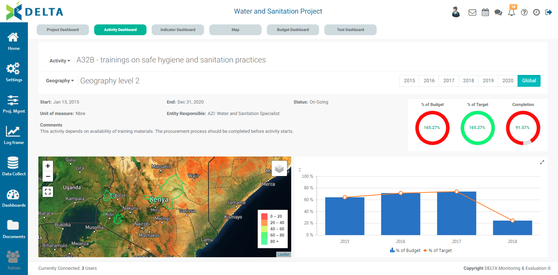Open chart menu icon above axis
Image resolution: width=558 pixels, height=275 pixels.
click(x=300, y=170)
